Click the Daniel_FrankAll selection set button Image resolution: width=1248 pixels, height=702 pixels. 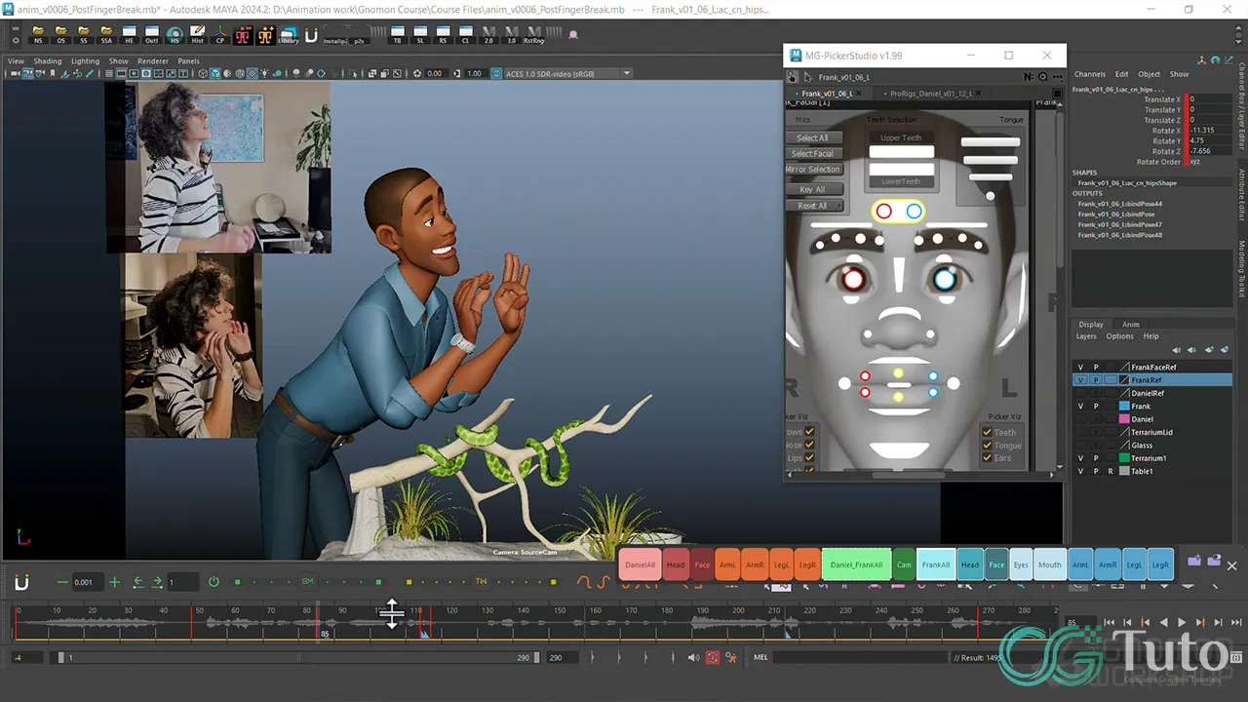(x=856, y=565)
